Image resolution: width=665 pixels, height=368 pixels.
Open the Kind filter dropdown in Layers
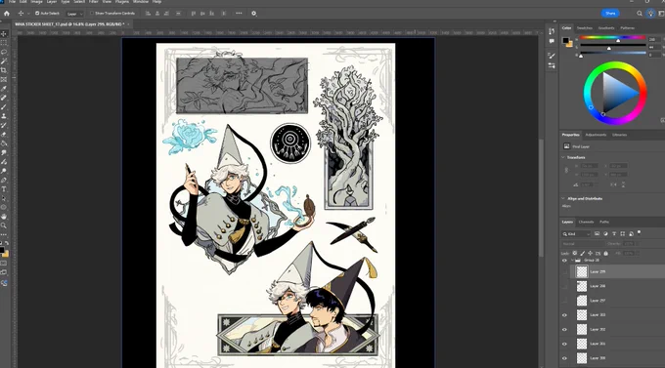(x=576, y=234)
